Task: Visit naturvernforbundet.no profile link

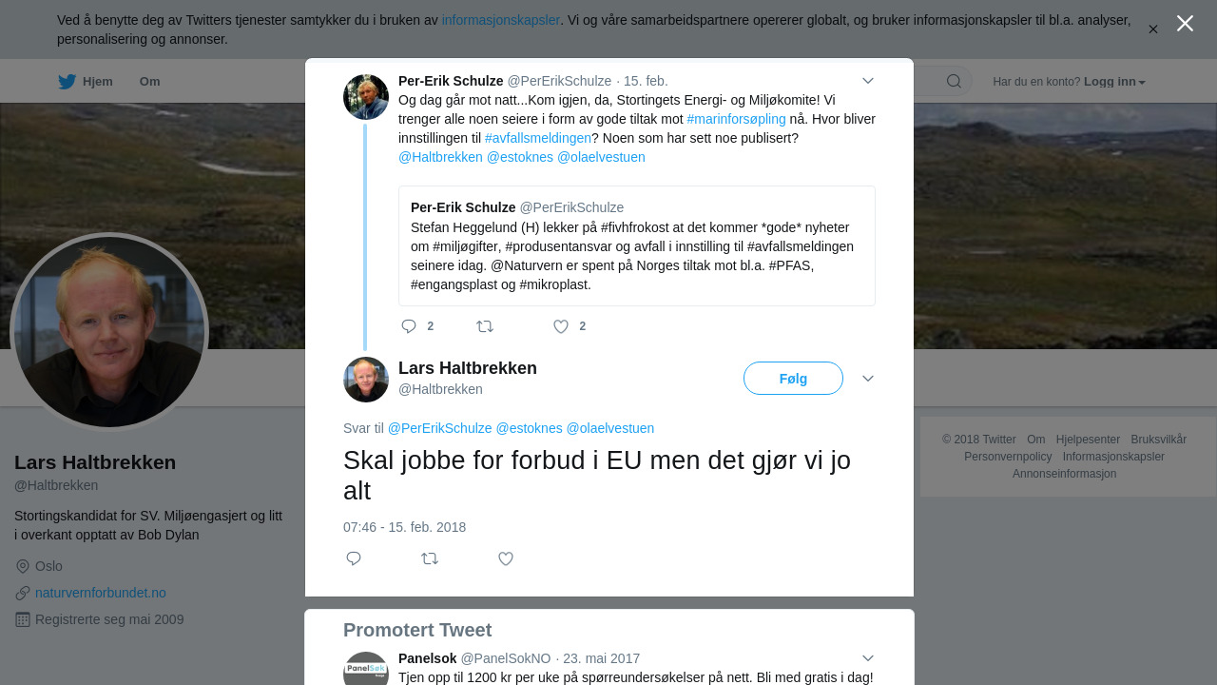Action: point(101,593)
